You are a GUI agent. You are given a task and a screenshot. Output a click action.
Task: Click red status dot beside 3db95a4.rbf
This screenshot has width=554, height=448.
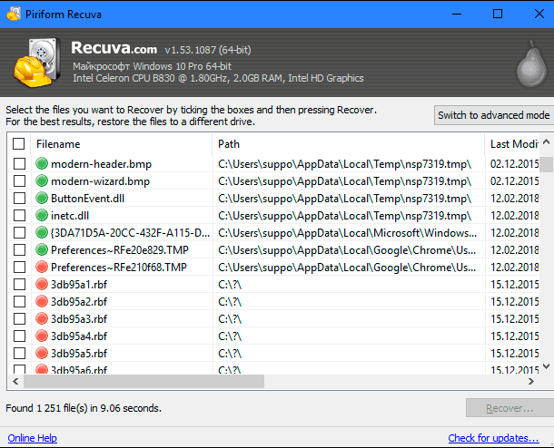[42, 336]
